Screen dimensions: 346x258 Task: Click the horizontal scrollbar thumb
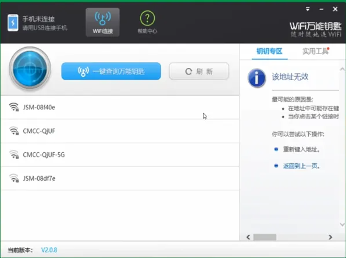(x=265, y=237)
